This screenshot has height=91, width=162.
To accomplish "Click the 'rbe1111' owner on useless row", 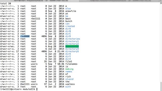I will (x=25, y=84).
